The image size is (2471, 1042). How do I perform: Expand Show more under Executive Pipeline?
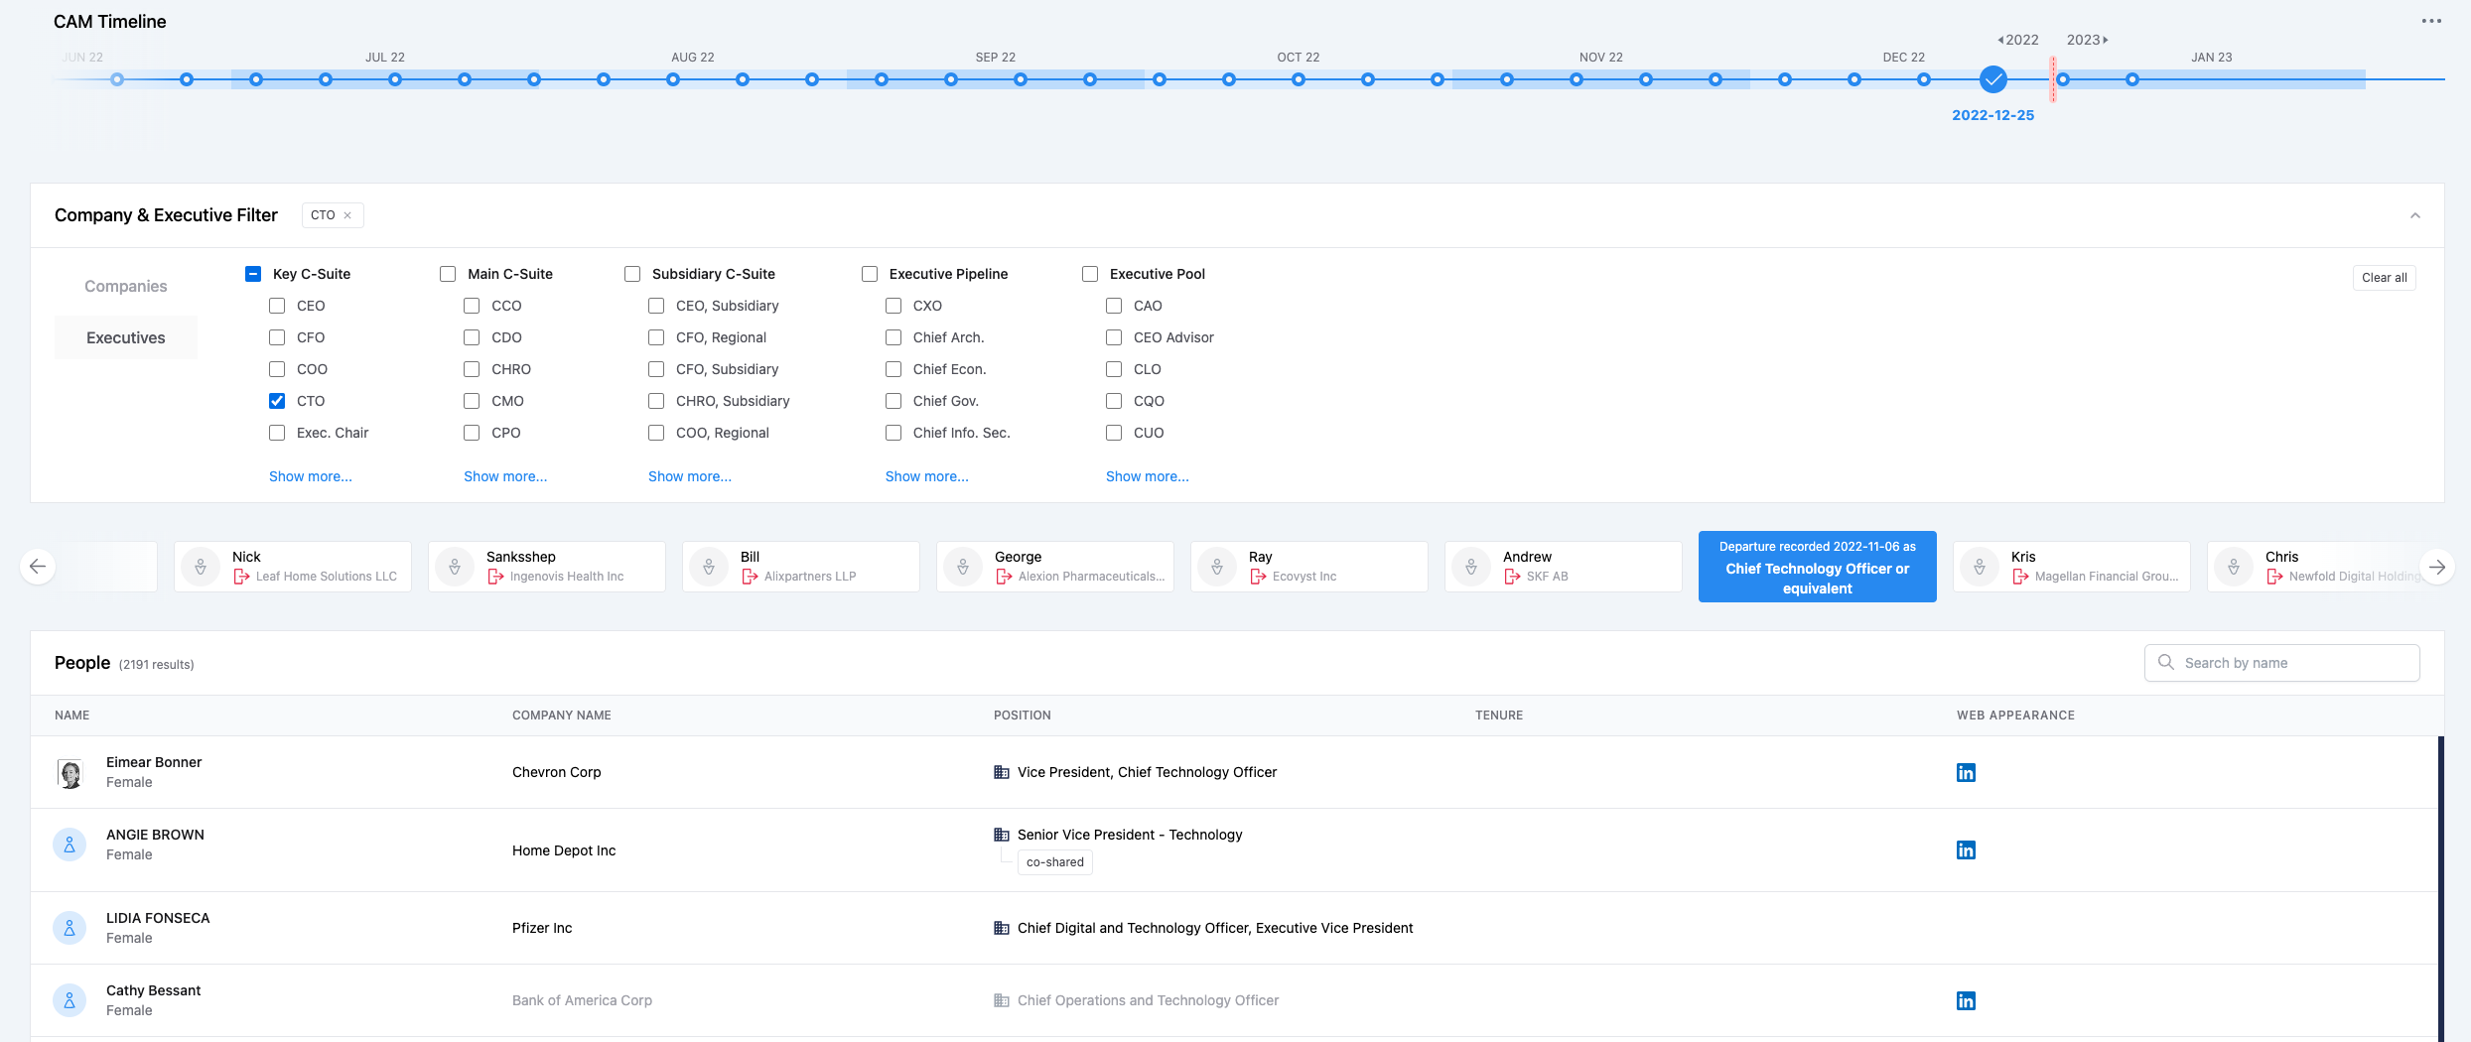[927, 476]
